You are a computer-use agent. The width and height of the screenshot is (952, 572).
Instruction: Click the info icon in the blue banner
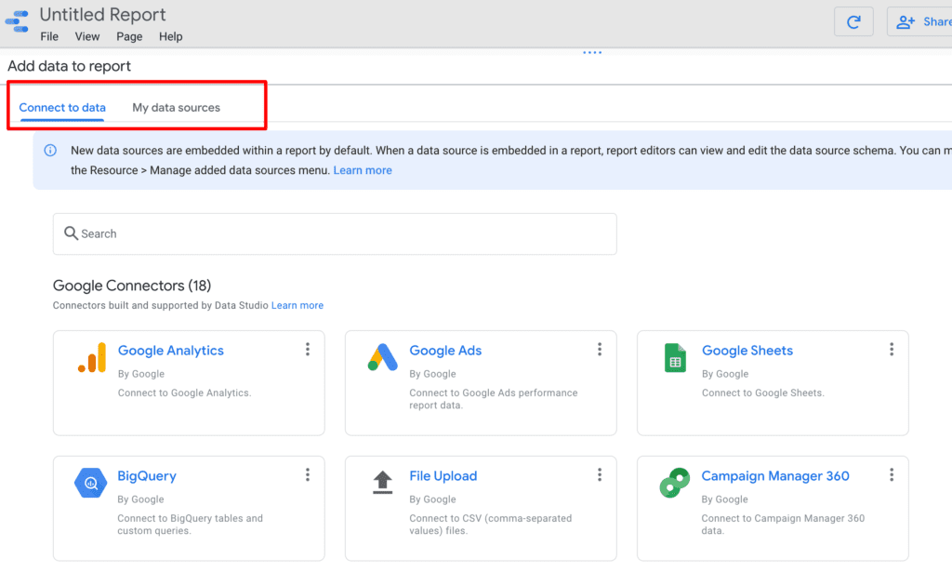click(50, 150)
